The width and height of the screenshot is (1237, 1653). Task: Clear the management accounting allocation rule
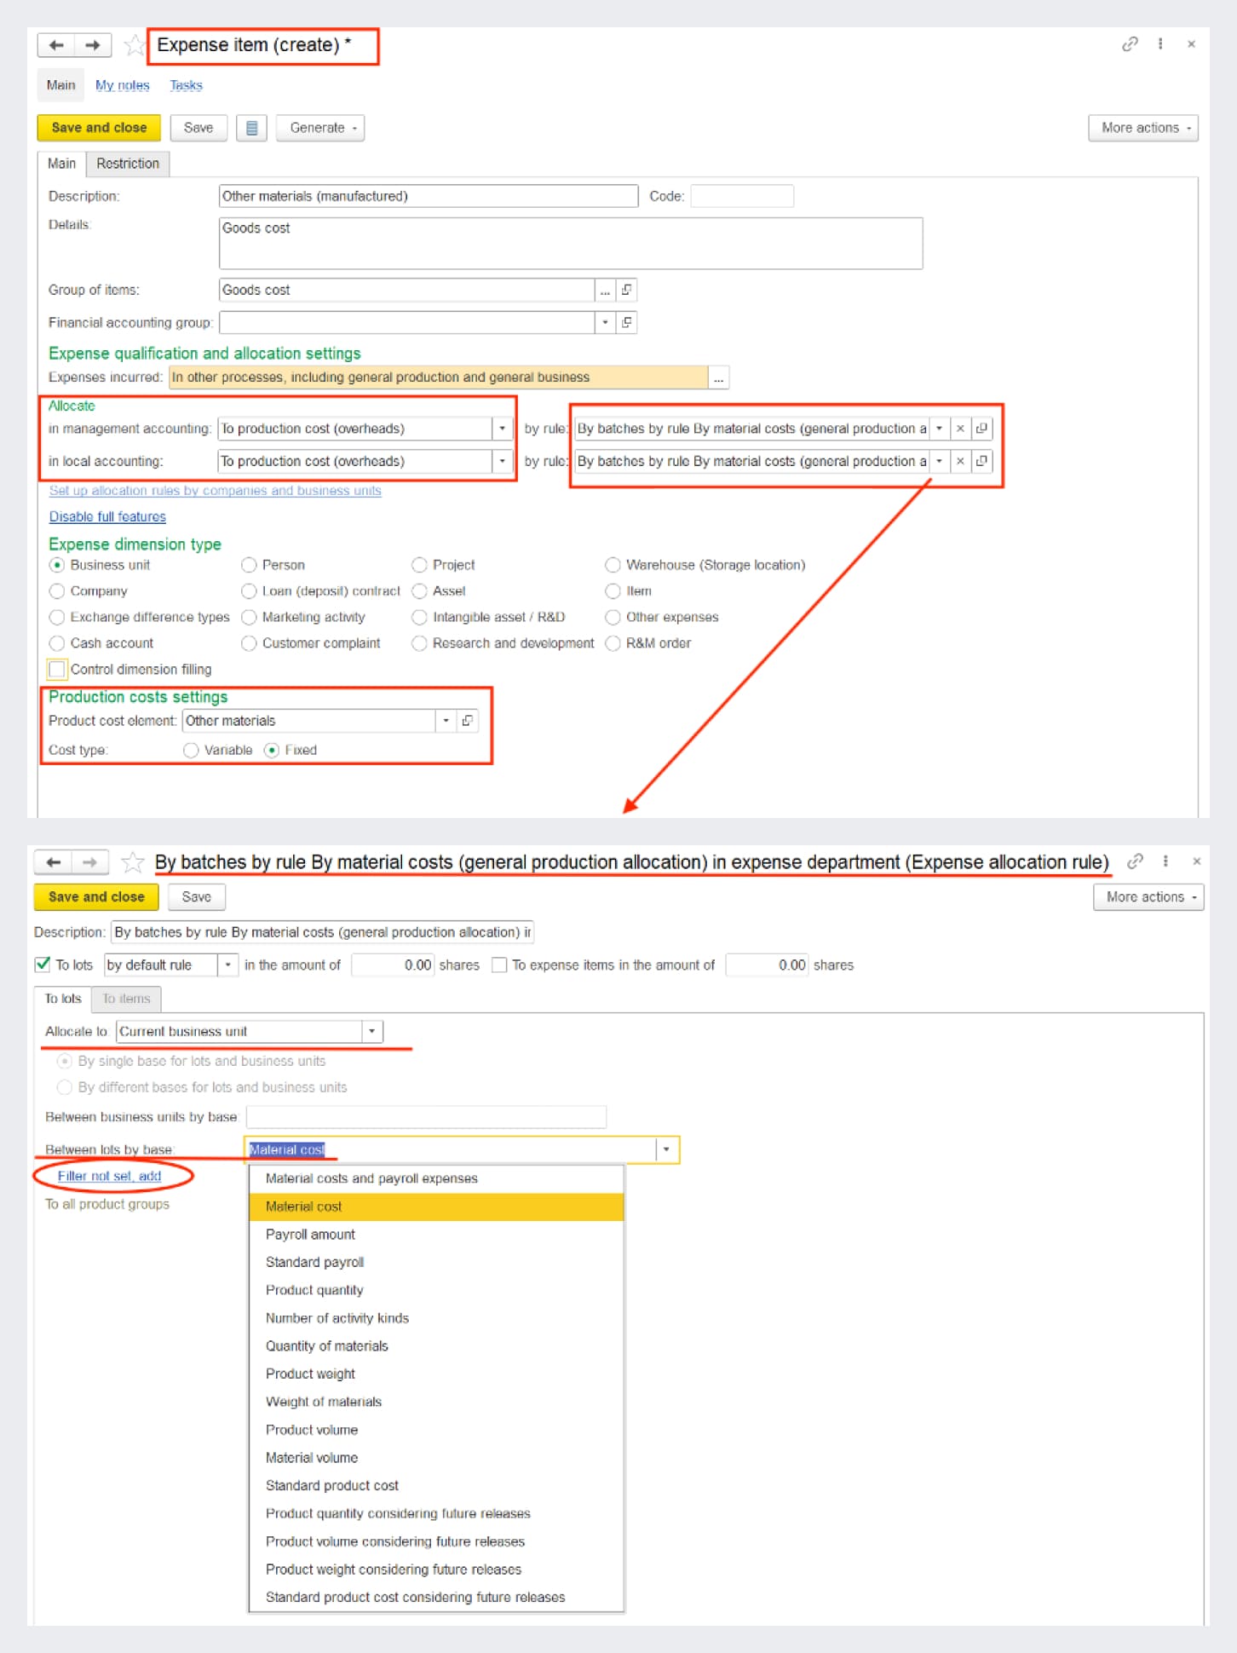960,429
